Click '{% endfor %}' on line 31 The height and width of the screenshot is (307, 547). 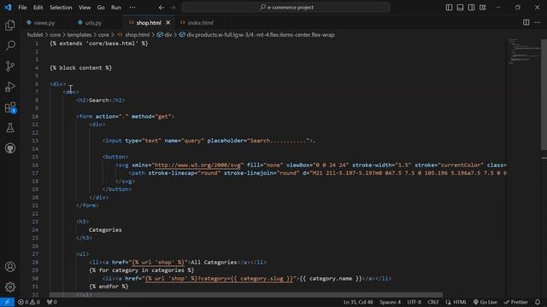tap(109, 287)
